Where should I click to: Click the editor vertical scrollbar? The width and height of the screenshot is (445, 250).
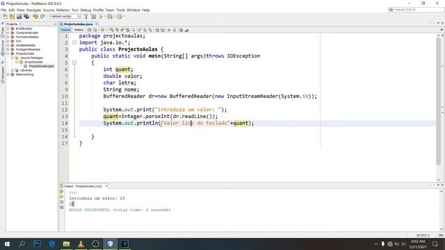pyautogui.click(x=439, y=101)
